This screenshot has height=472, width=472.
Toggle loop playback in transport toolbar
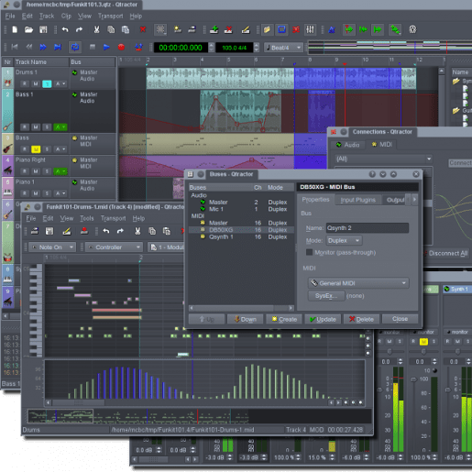click(75, 47)
